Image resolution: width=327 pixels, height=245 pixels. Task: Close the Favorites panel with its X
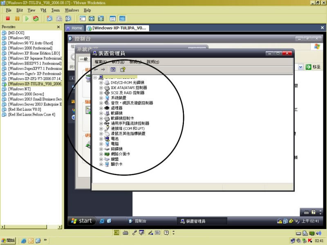point(58,27)
